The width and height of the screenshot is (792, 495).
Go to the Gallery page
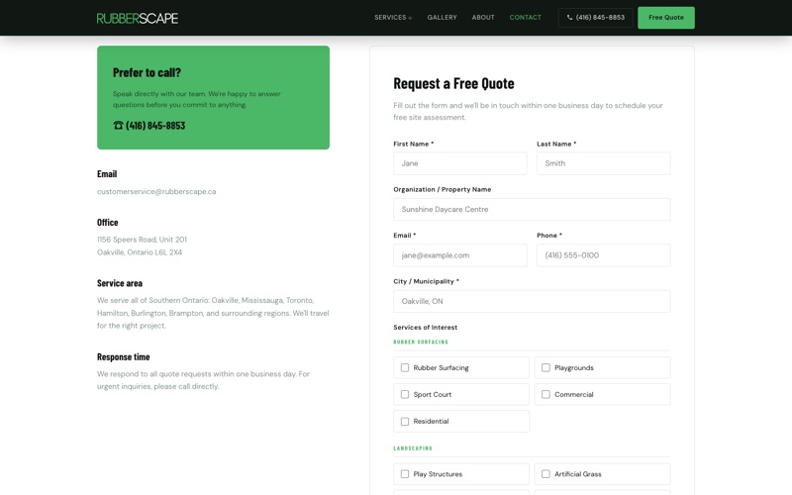click(x=442, y=18)
